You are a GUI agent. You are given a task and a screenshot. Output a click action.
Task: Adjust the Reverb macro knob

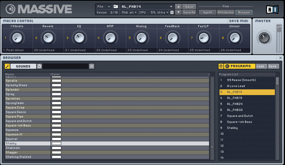(x=48, y=38)
